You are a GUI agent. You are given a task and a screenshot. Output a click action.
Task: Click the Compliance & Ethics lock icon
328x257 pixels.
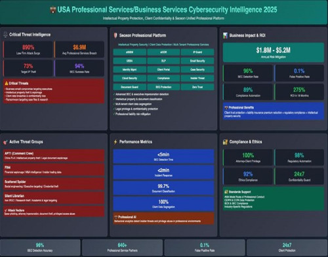point(225,142)
